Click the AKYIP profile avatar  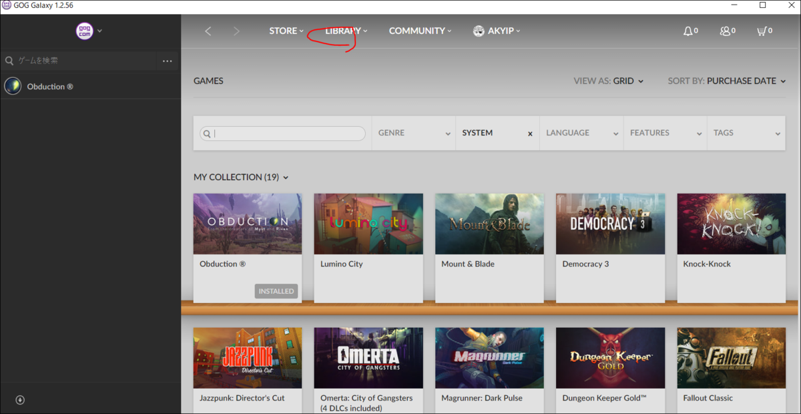[479, 31]
